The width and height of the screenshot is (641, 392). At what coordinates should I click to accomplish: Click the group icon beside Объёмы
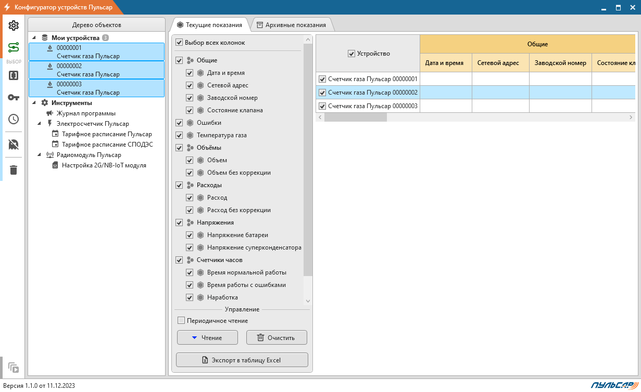[x=190, y=148]
